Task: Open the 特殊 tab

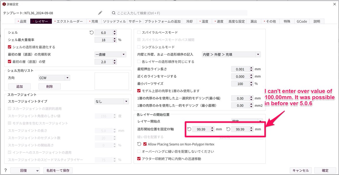Action: click(287, 21)
